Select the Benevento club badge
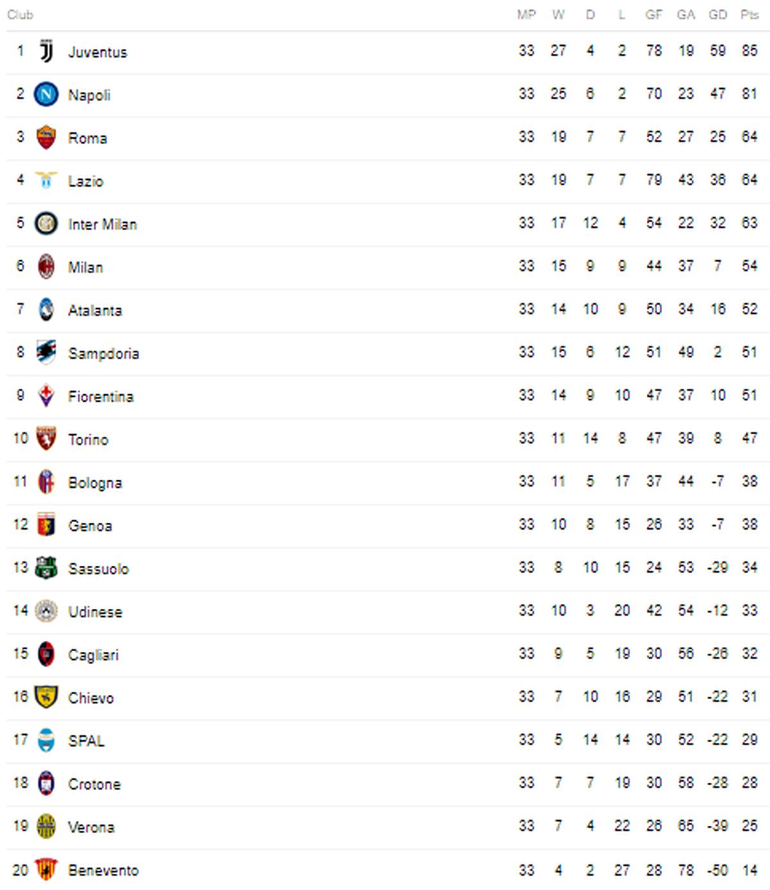This screenshot has width=770, height=890. [x=46, y=869]
